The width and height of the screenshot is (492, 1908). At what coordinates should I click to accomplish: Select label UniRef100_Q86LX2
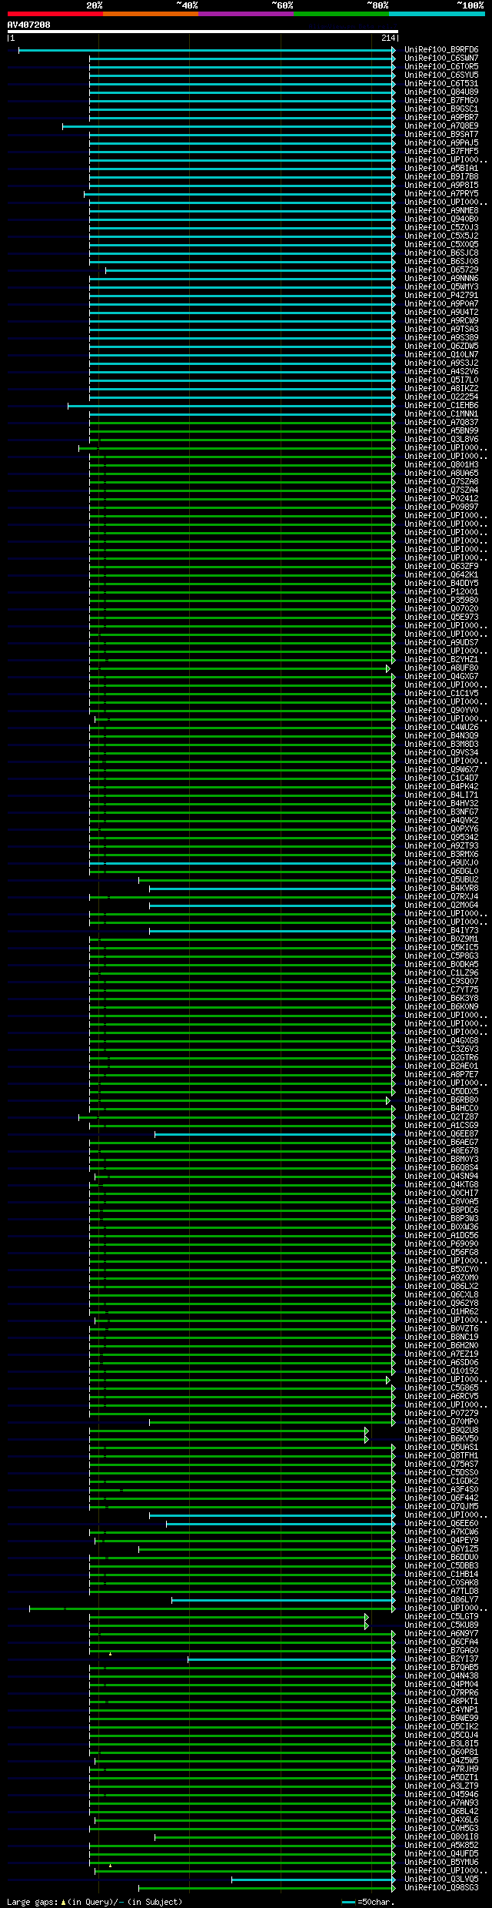coord(441,1287)
